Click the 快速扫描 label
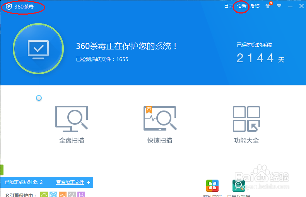Image resolution: width=306 pixels, height=197 pixels. point(160,140)
